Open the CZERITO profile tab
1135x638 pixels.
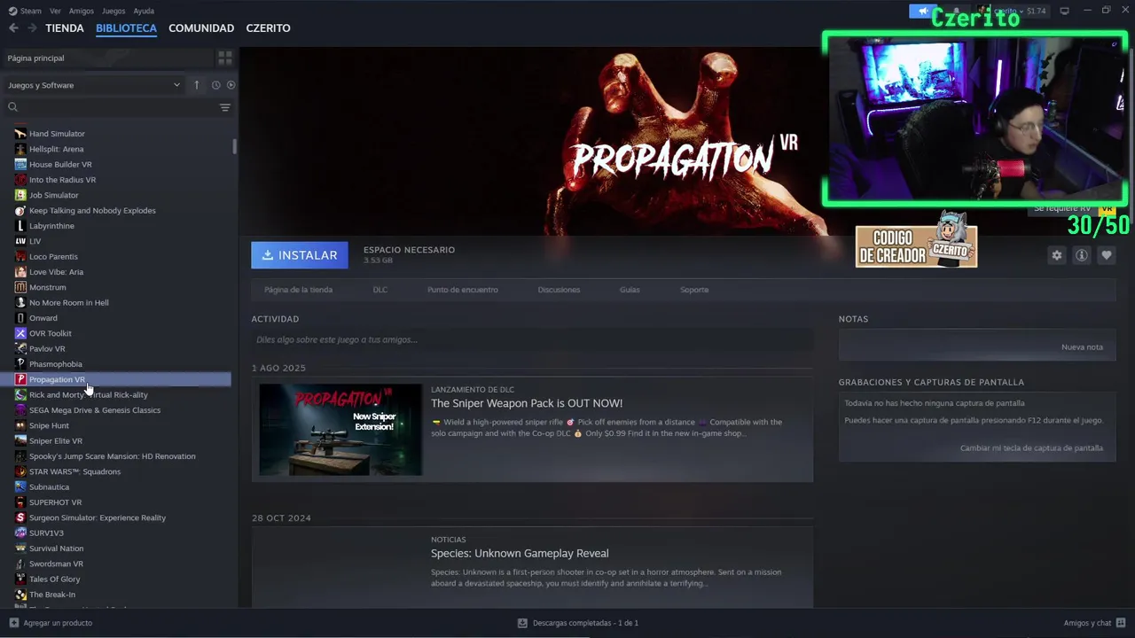(x=268, y=28)
